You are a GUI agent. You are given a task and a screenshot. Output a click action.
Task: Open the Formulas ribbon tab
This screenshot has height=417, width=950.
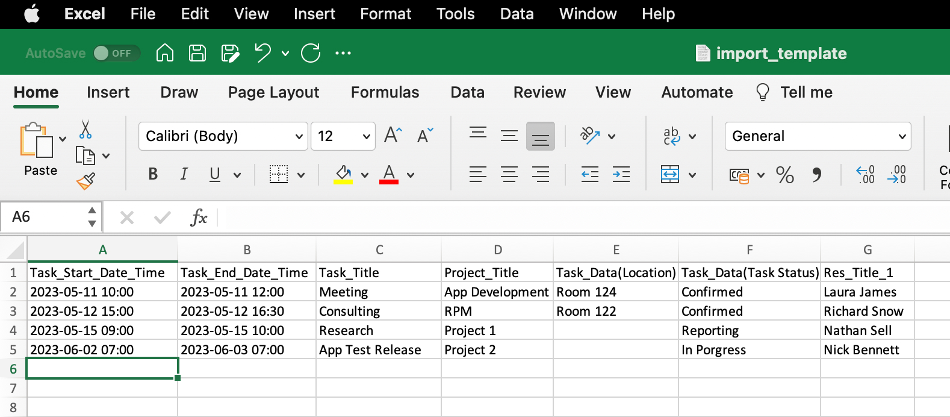pos(385,92)
